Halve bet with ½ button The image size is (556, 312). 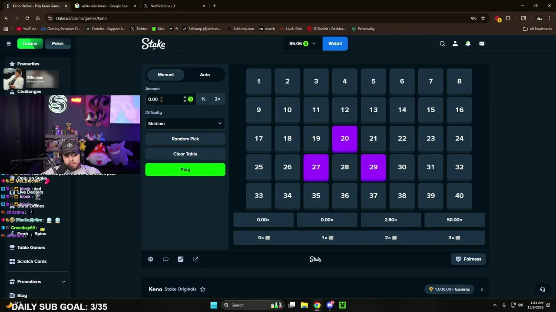point(203,99)
